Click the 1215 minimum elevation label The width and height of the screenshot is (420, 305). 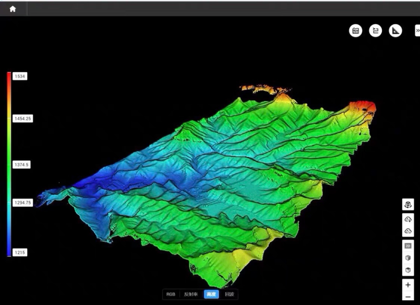point(20,253)
